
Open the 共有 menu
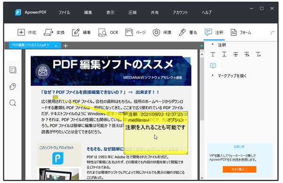click(x=155, y=12)
